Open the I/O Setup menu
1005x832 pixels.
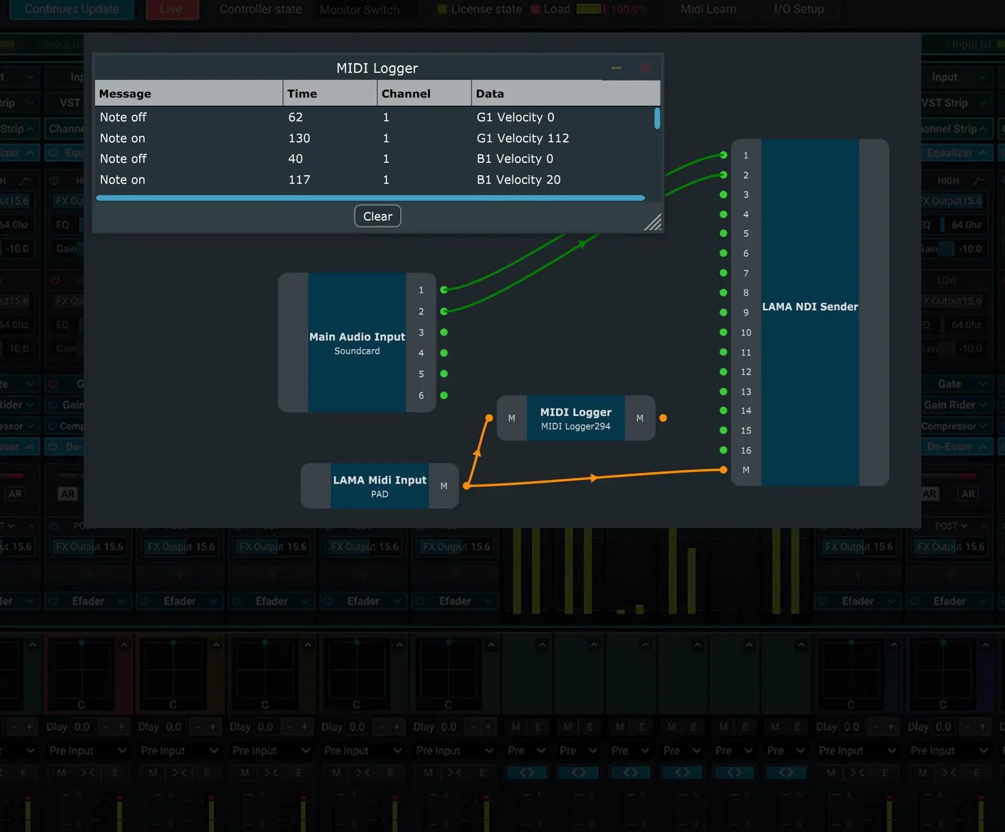pyautogui.click(x=799, y=9)
